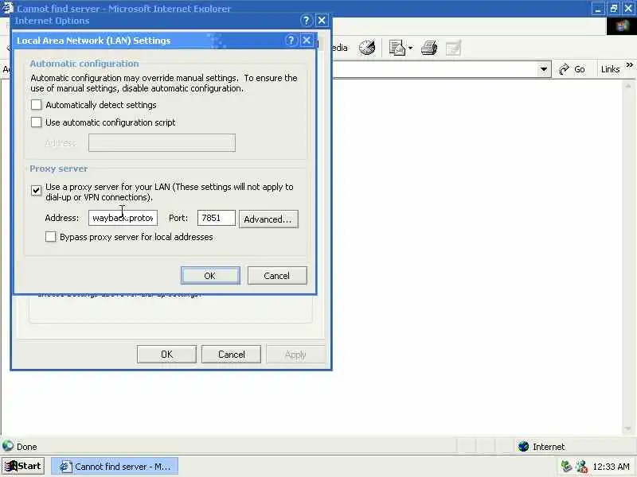Click the Go button in address bar

coord(572,69)
